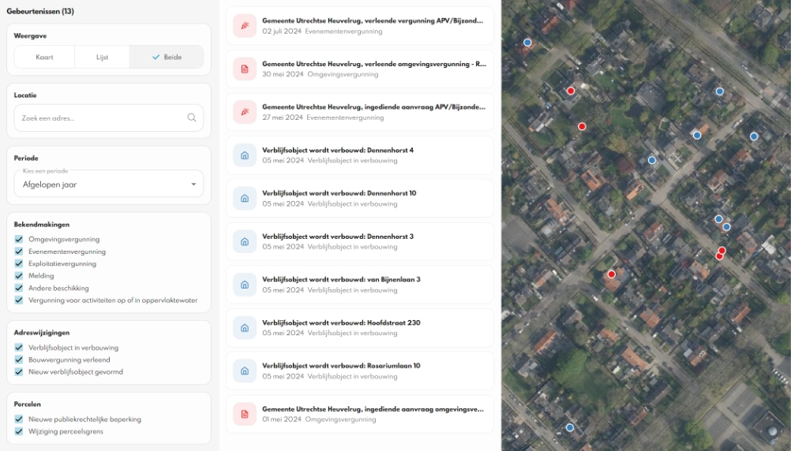
Task: Disable Nieuw verblijfsobject gevormd checkbox
Action: point(19,371)
